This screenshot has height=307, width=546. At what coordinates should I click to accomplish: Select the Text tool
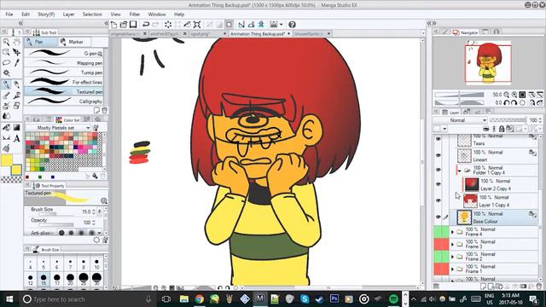(17, 138)
